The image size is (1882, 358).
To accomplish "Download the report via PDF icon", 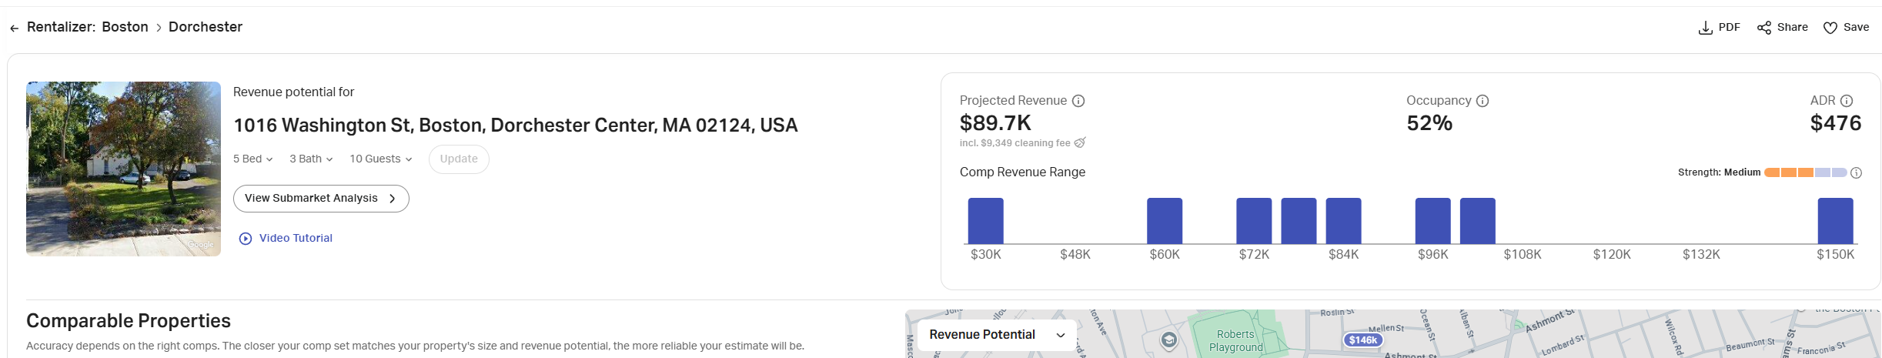I will click(1705, 28).
